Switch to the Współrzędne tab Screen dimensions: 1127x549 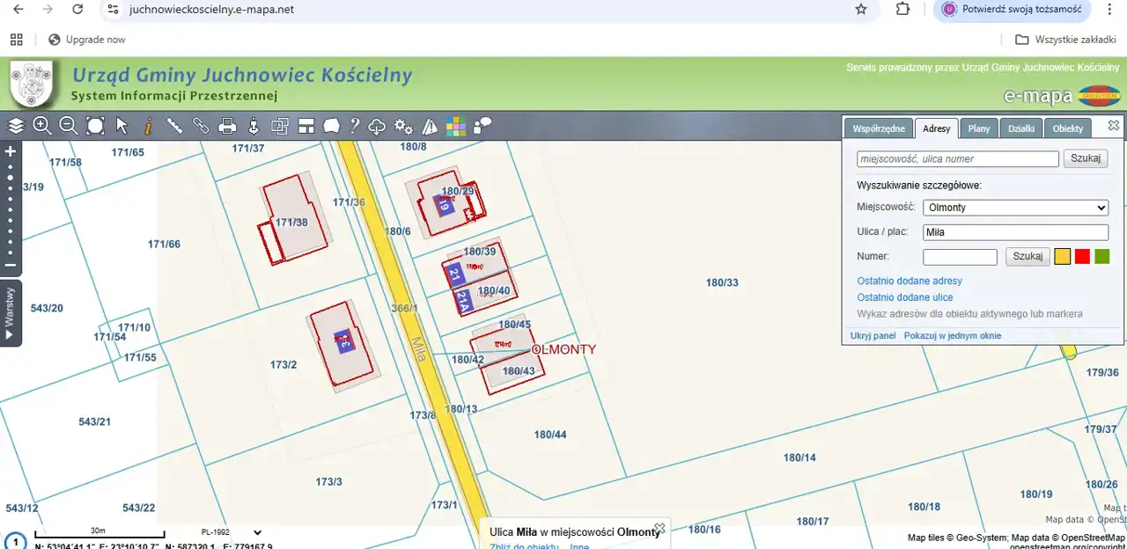coord(879,128)
